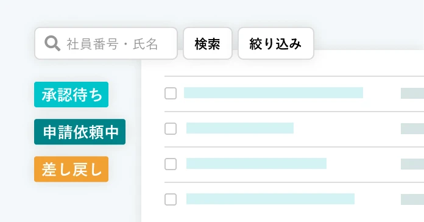
Task: Open the fourth row's blue placeholder entry
Action: click(x=270, y=199)
